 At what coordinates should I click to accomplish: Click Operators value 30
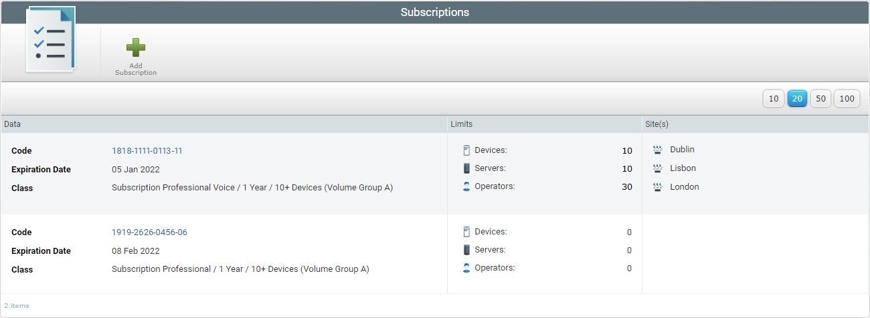coord(626,187)
